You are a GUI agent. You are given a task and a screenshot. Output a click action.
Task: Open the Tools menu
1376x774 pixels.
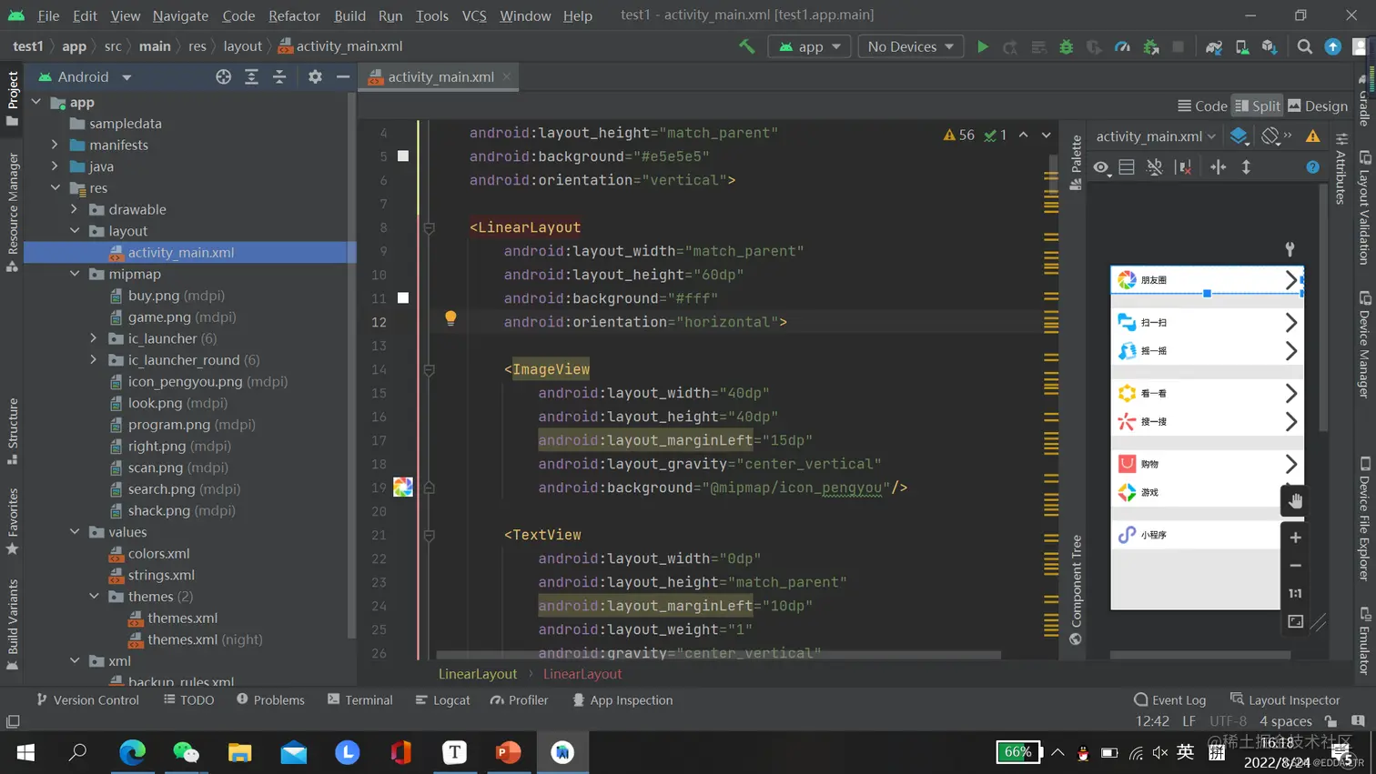coord(431,15)
